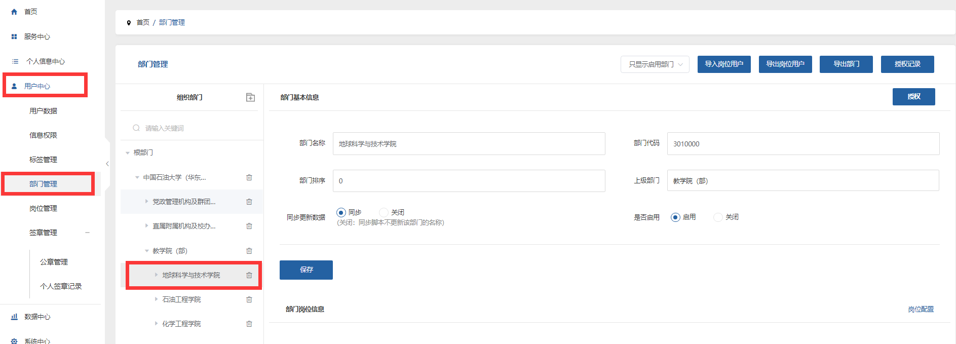Viewport: 956px width, 344px height.
Task: Click the 保存 button
Action: click(x=306, y=270)
